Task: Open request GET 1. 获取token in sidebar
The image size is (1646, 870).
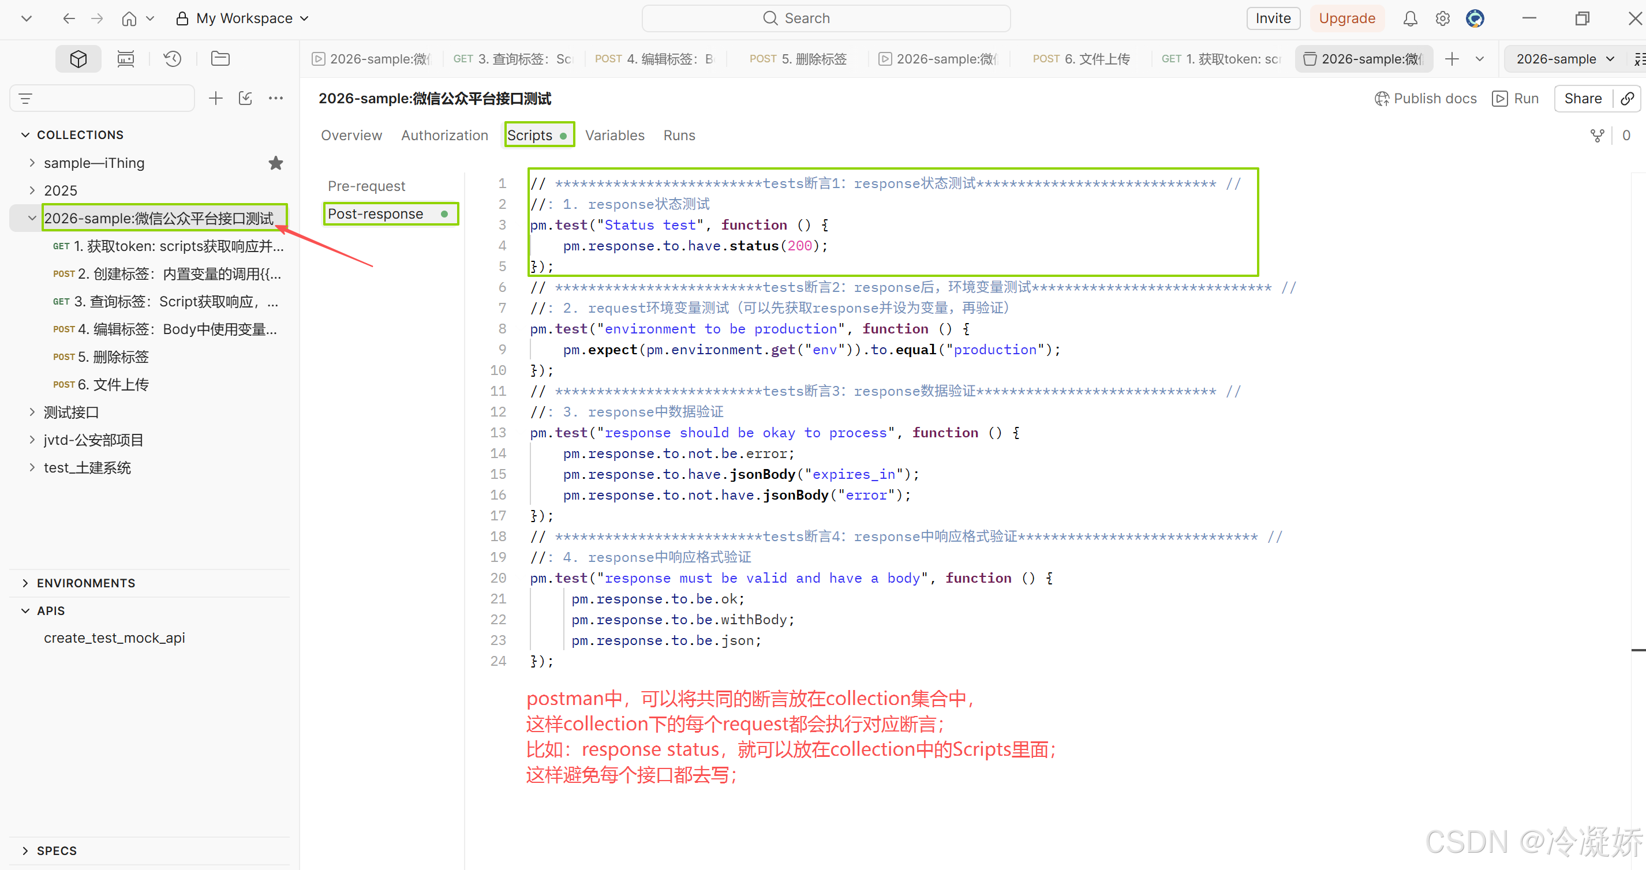Action: 167,246
